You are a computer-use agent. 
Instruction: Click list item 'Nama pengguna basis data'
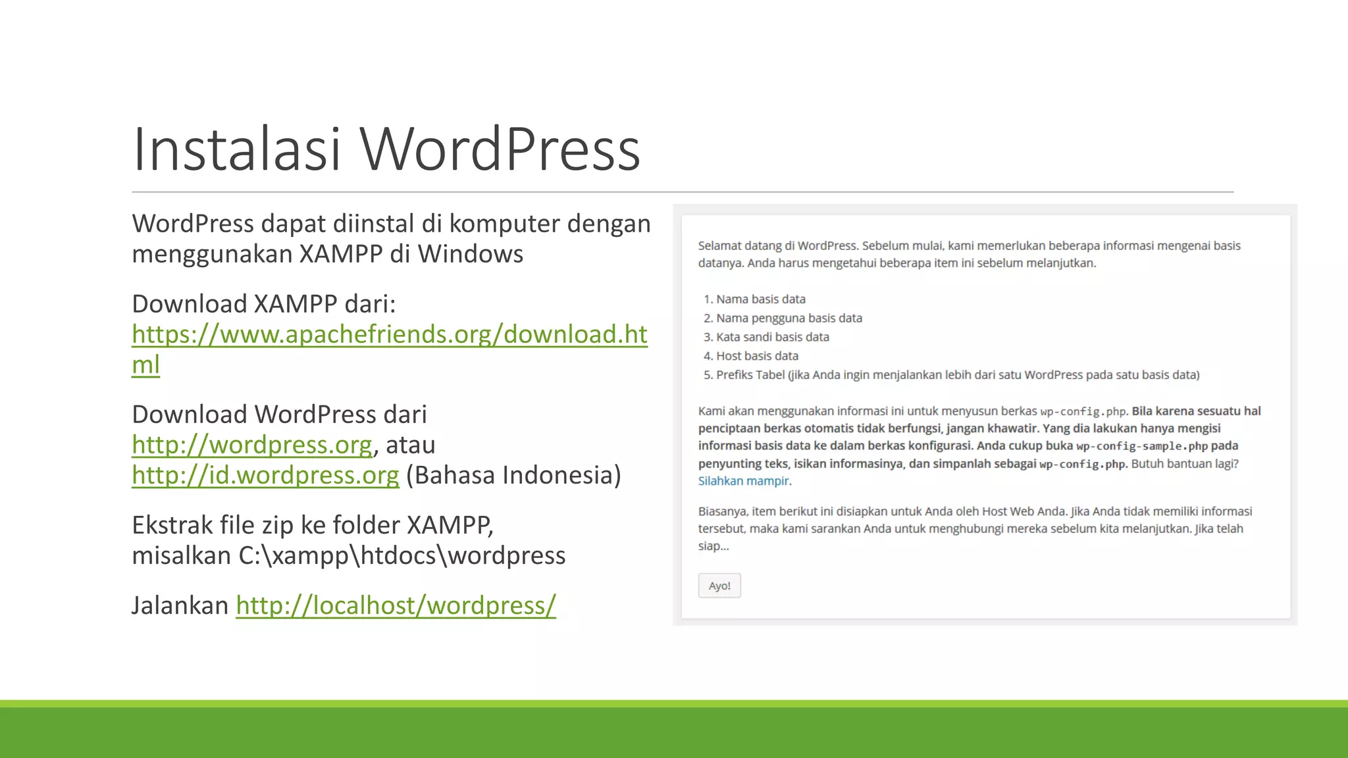click(x=789, y=318)
